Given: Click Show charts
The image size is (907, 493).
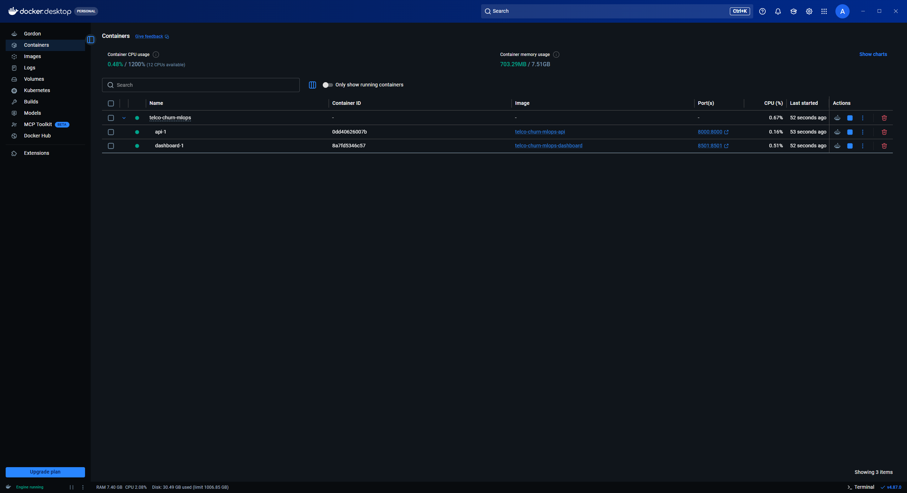Looking at the screenshot, I should (x=873, y=54).
